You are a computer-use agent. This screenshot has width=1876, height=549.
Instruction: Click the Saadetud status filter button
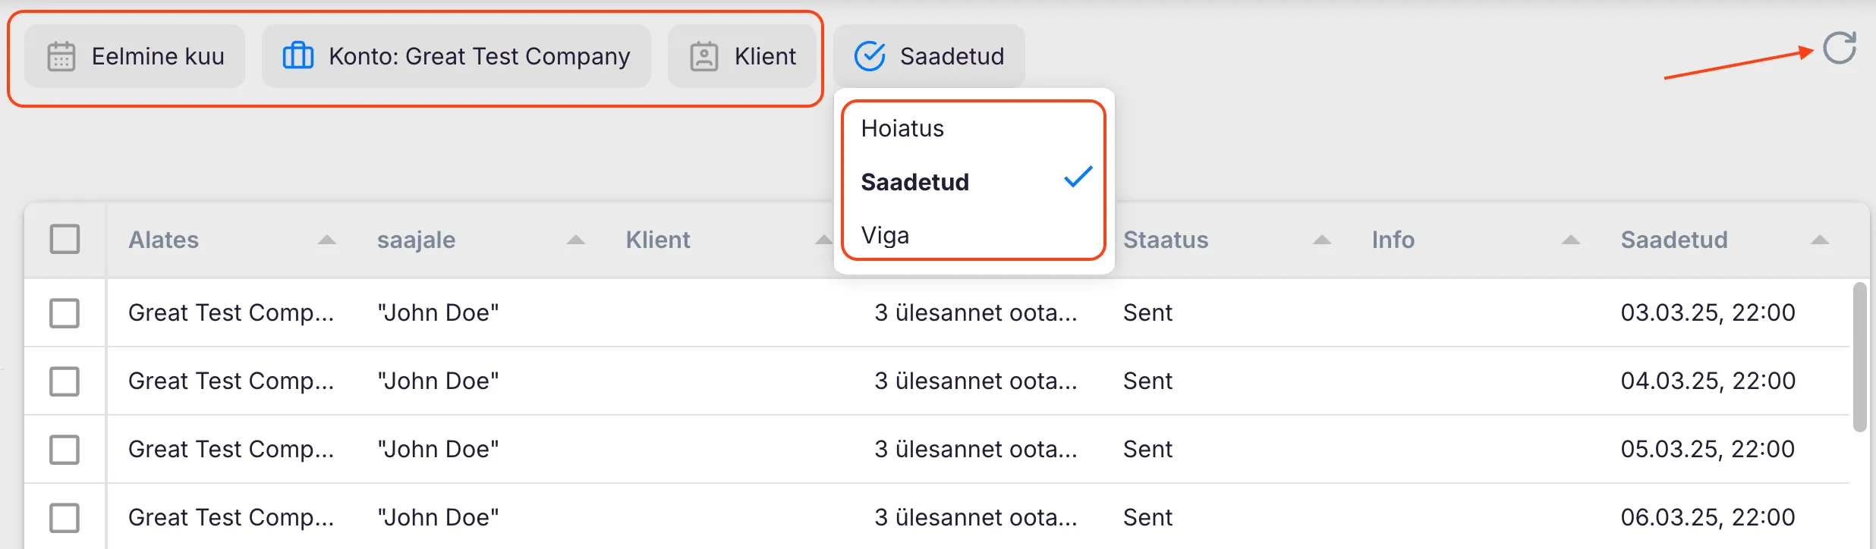coord(929,57)
